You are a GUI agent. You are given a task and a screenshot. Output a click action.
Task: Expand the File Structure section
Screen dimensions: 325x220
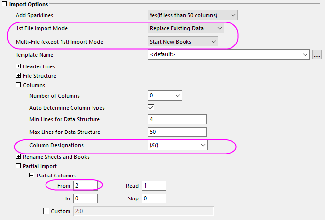[x=19, y=76]
